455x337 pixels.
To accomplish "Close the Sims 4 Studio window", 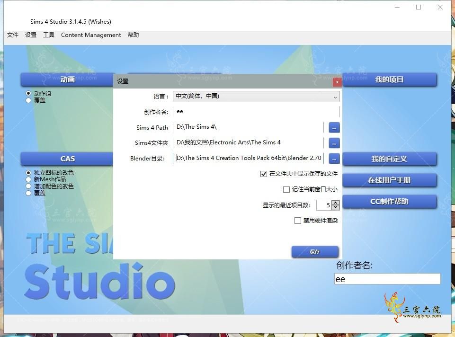I will point(440,7).
